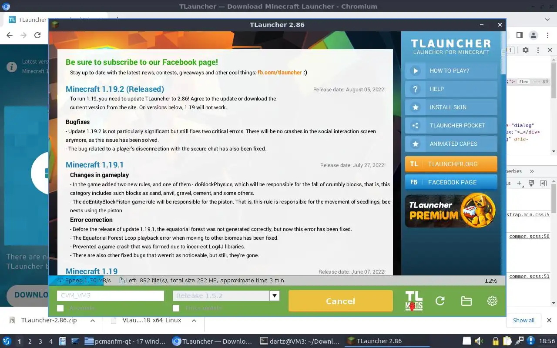Click the Minecraft 1.19.2 (Released) heading

115,89
